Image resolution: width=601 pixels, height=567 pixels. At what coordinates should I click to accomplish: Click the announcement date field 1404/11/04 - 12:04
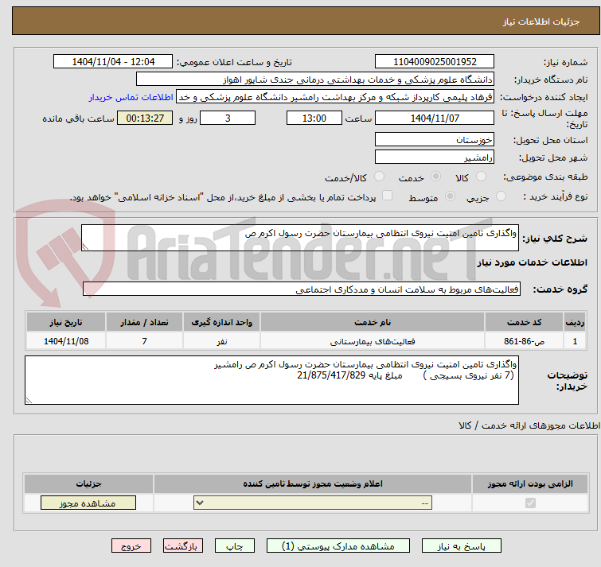click(x=113, y=62)
